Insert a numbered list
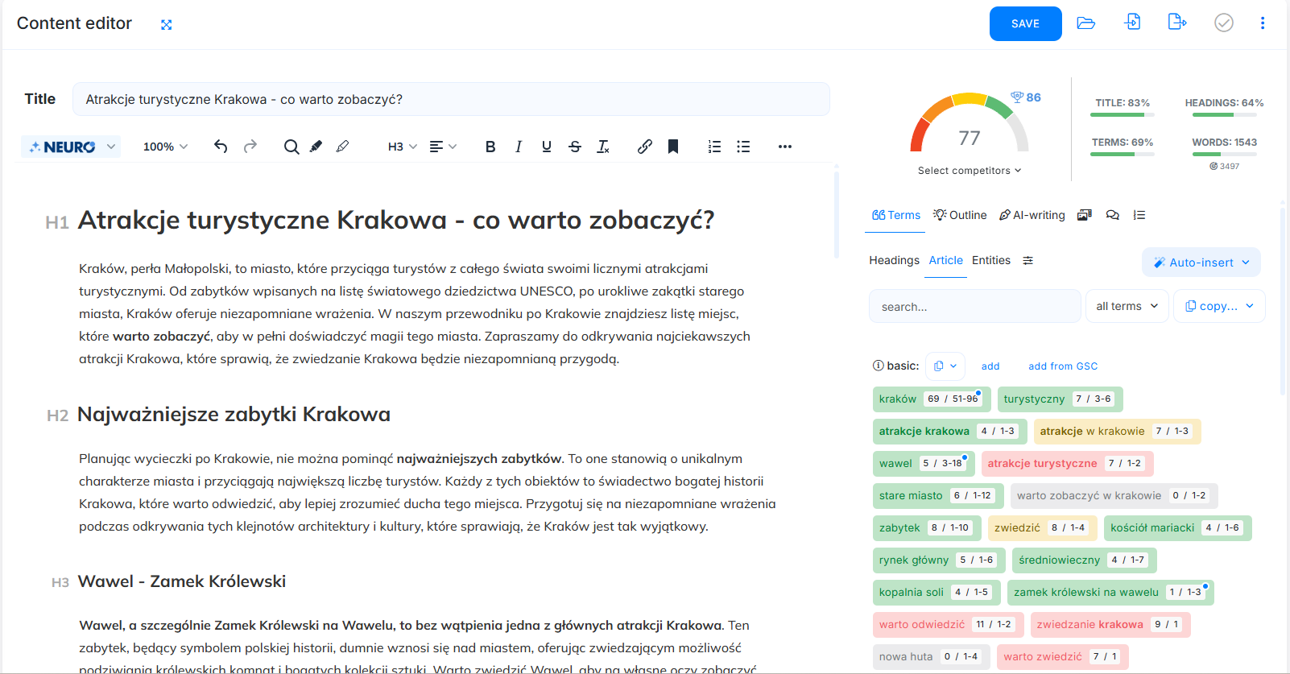This screenshot has height=674, width=1290. pos(714,147)
